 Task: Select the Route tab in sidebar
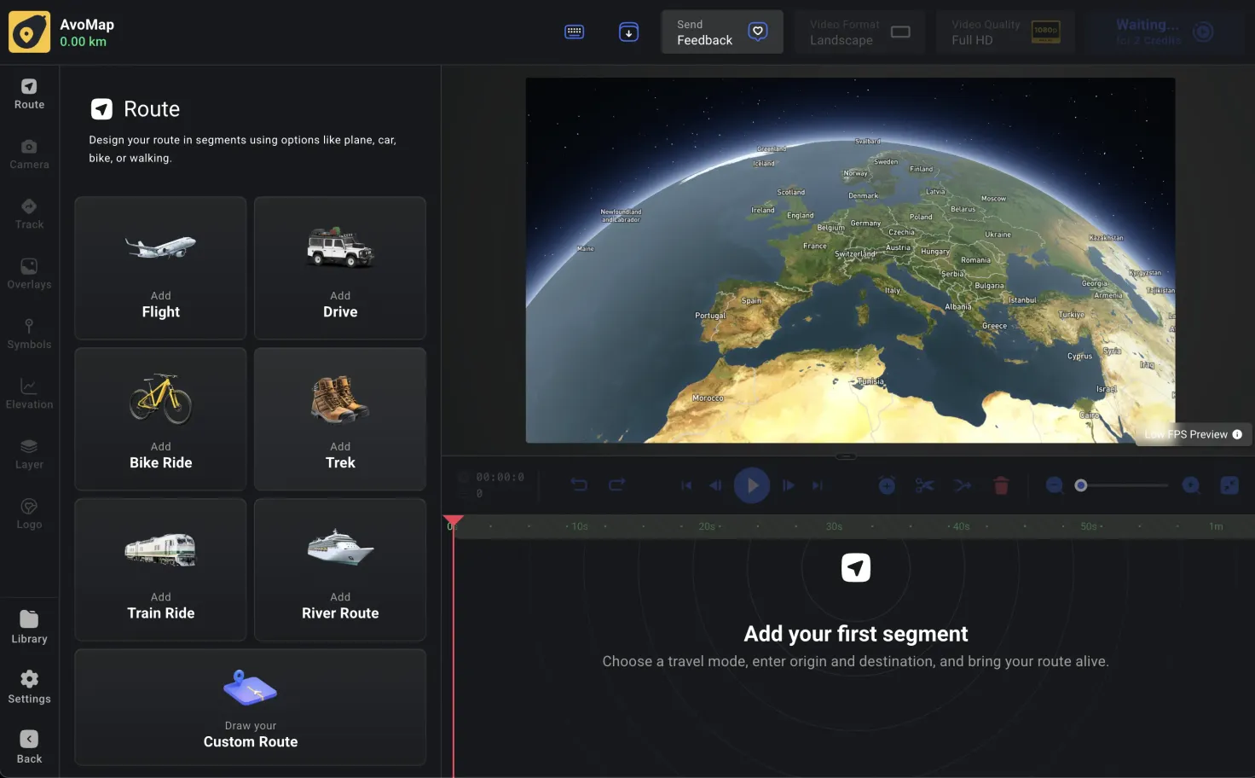click(29, 94)
